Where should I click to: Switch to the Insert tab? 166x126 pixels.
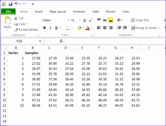tap(39, 11)
